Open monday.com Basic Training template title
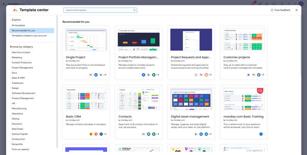The height and width of the screenshot is (155, 307). click(244, 117)
